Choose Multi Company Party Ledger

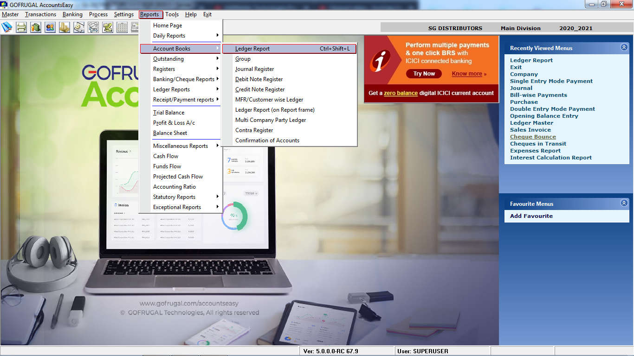[290, 120]
